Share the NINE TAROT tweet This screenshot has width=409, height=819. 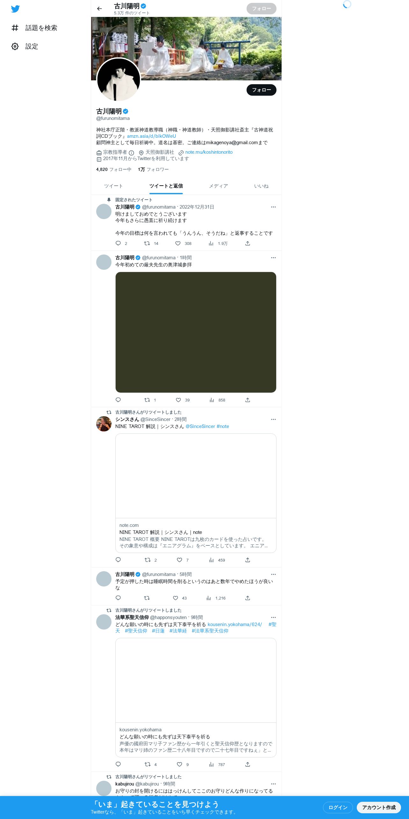[x=248, y=560]
